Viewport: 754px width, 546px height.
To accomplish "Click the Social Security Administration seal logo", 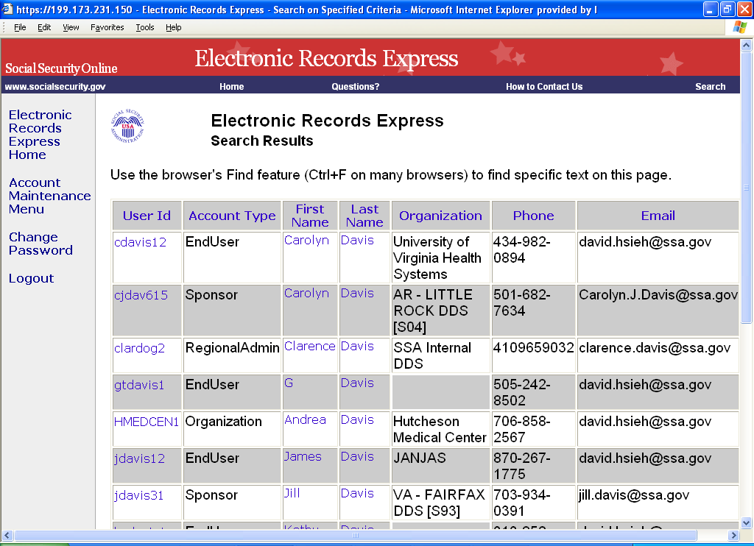I will pyautogui.click(x=127, y=126).
